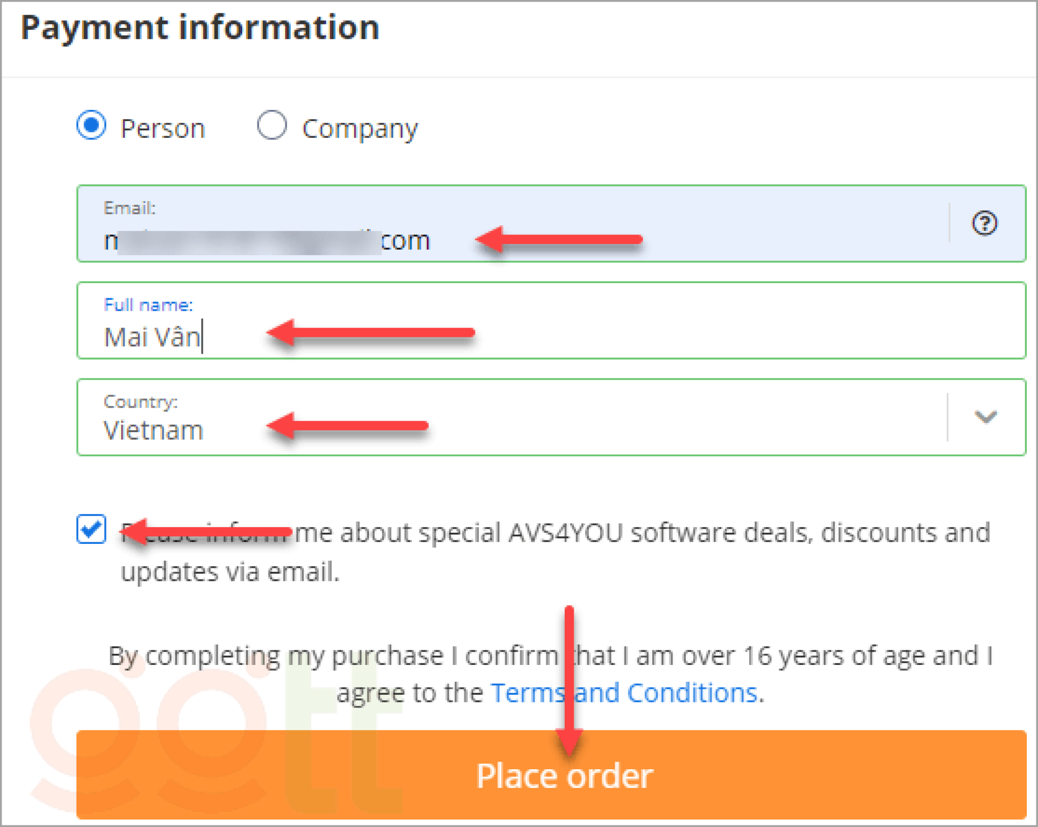
Task: Click the "Email:" field label
Action: [x=129, y=208]
